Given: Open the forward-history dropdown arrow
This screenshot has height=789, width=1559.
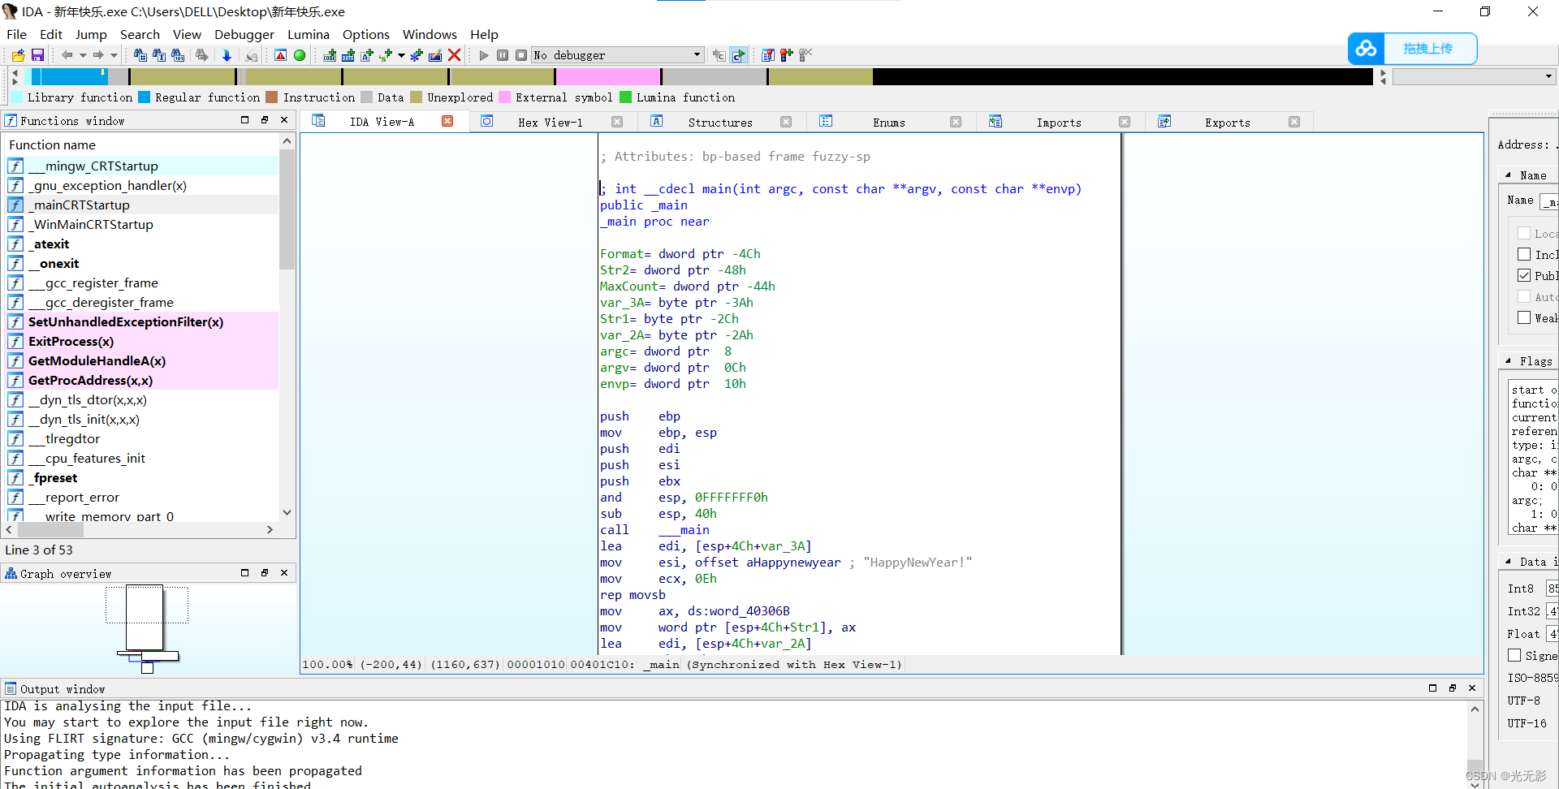Looking at the screenshot, I should (114, 55).
